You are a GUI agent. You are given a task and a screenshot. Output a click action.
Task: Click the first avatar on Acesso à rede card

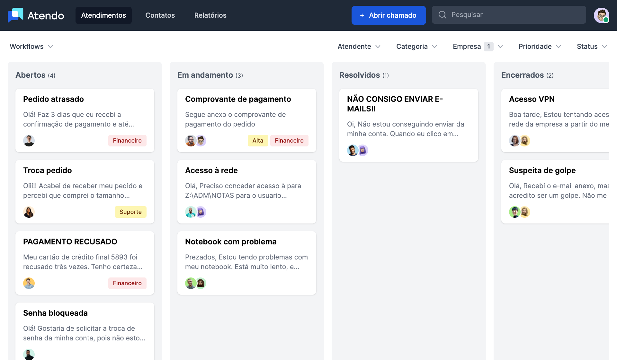coord(191,212)
